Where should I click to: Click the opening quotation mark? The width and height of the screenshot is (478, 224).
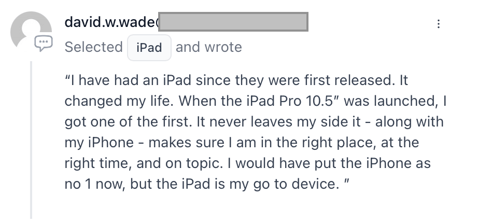[67, 80]
